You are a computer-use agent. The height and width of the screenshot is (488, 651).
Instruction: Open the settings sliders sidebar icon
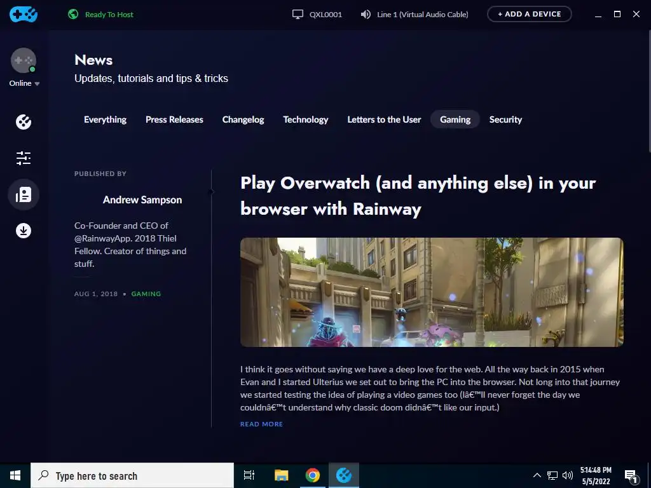pos(24,158)
